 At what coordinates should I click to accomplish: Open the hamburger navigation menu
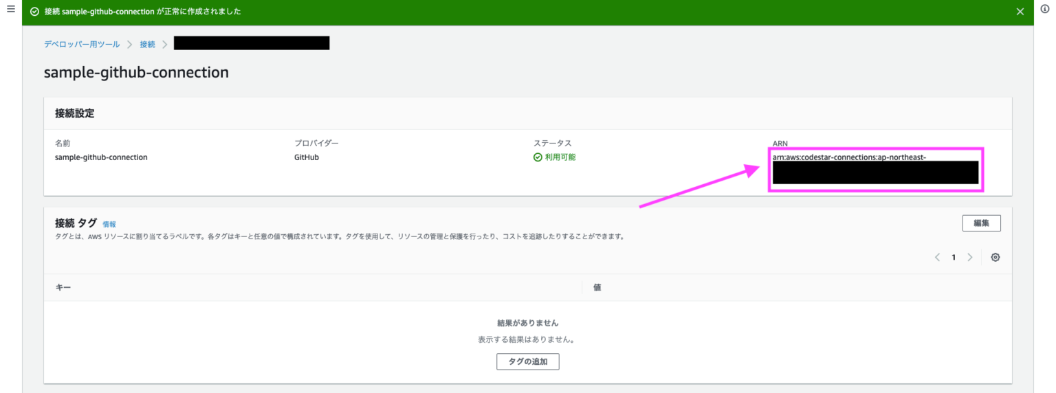tap(10, 9)
